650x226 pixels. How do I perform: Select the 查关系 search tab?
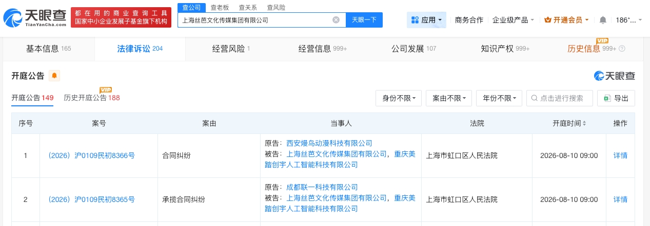tap(248, 8)
